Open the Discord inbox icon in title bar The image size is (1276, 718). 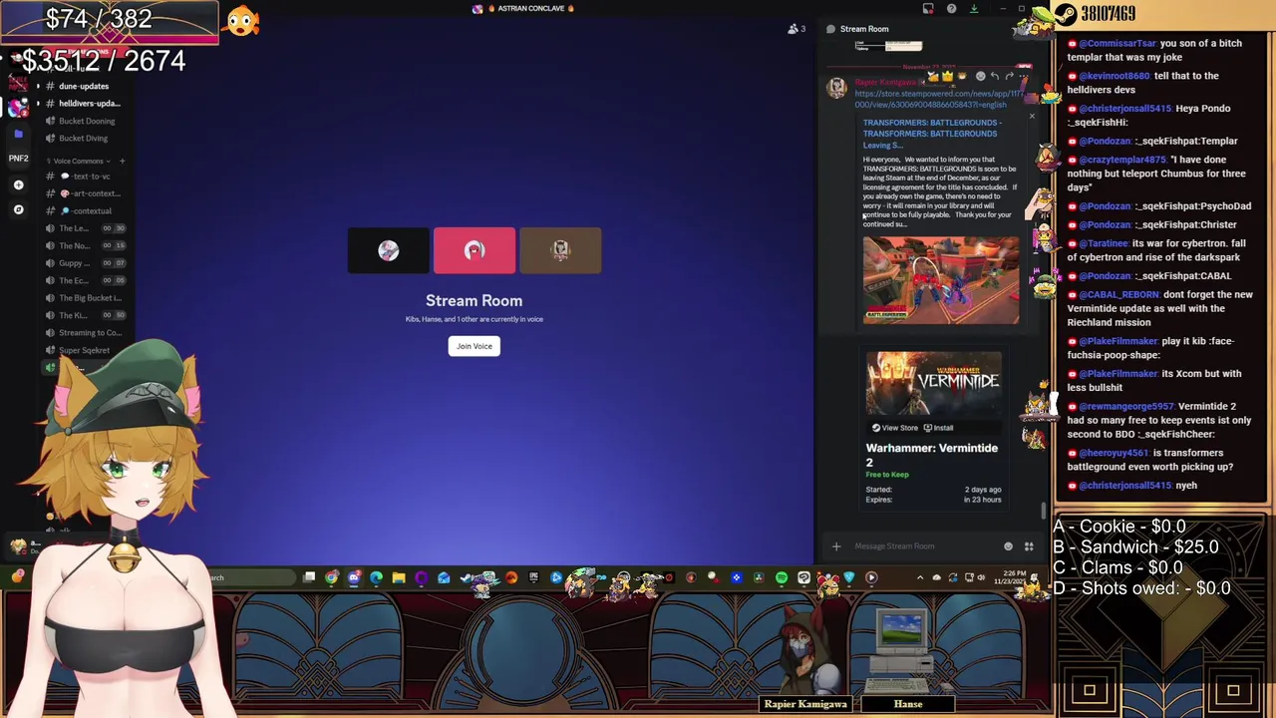(928, 8)
